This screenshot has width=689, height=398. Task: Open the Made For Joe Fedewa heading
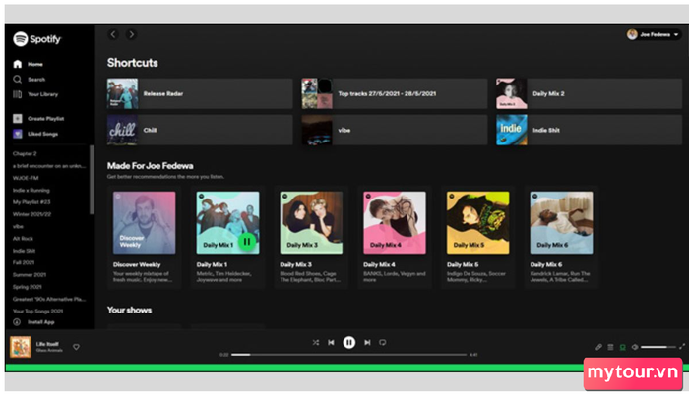151,166
